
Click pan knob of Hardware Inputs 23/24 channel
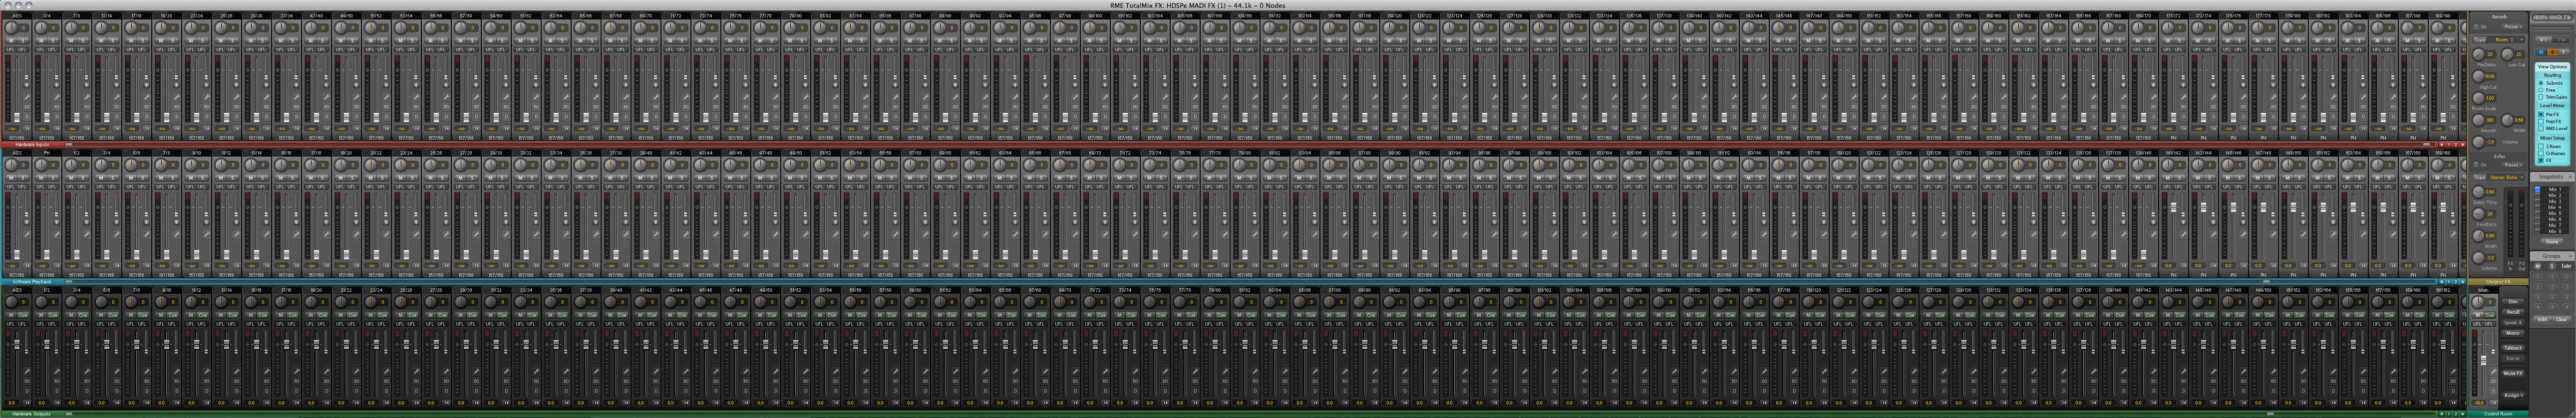pos(191,27)
